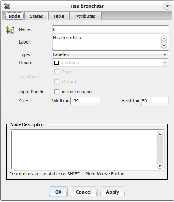Click Label field scroll up arrow
Screen dimensions: 174x202
(x=164, y=39)
